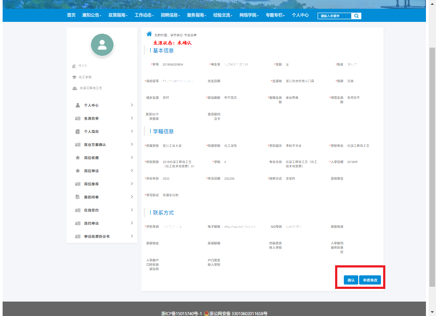The image size is (436, 316).
Task: Click the home breadcrumb icon
Action: click(149, 34)
